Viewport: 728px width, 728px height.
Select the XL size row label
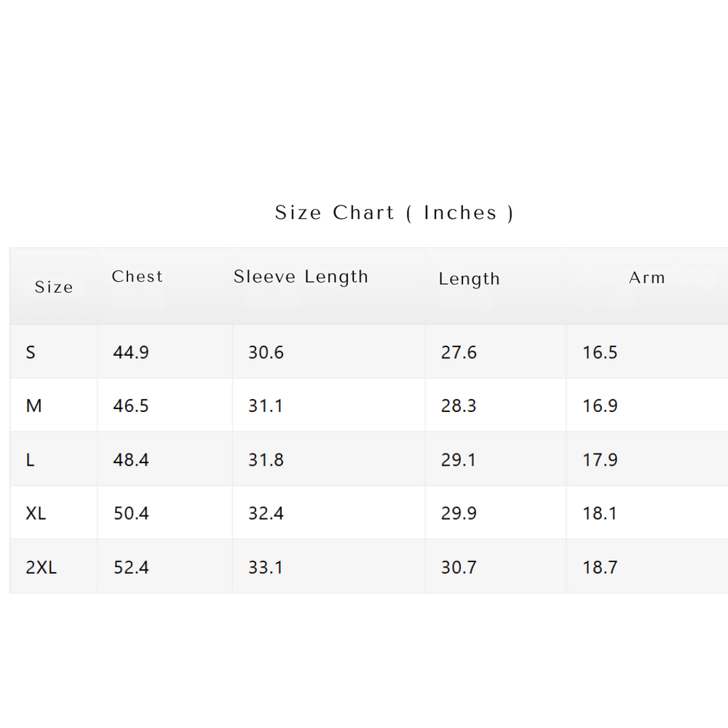click(36, 513)
